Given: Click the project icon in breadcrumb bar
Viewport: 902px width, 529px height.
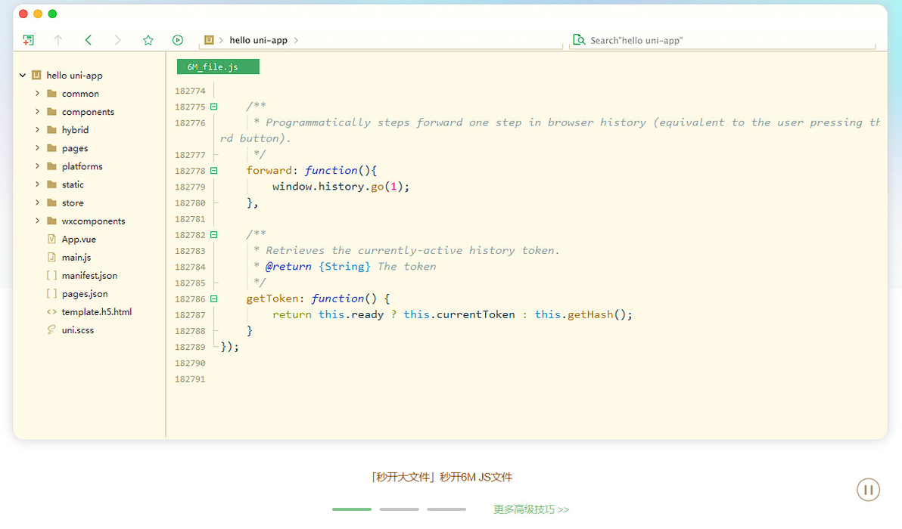Looking at the screenshot, I should coord(209,40).
